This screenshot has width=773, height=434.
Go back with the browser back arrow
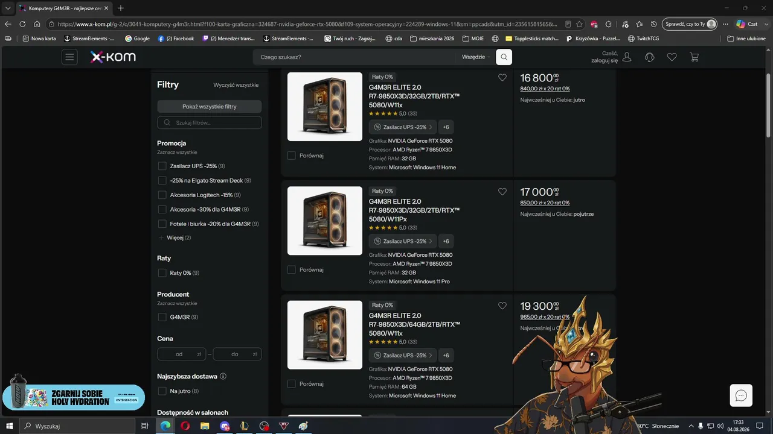[8, 24]
